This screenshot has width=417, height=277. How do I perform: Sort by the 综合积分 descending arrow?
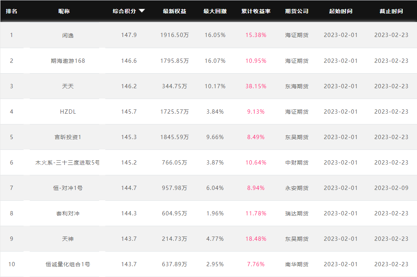pos(142,11)
